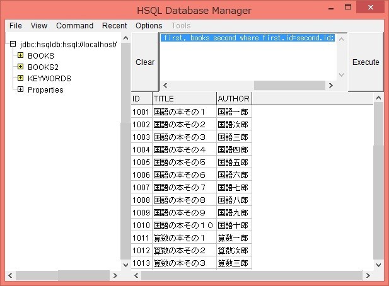The image size is (389, 286).
Task: Close the HSQL Database Manager window
Action: 370,8
